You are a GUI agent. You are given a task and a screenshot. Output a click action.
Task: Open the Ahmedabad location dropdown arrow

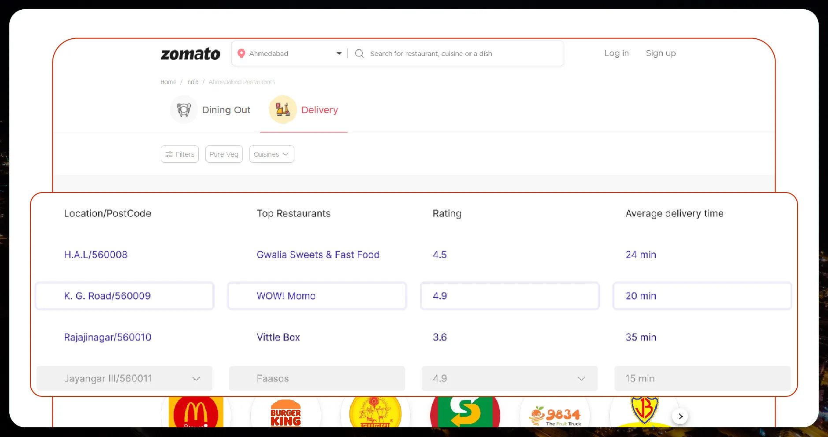tap(339, 53)
